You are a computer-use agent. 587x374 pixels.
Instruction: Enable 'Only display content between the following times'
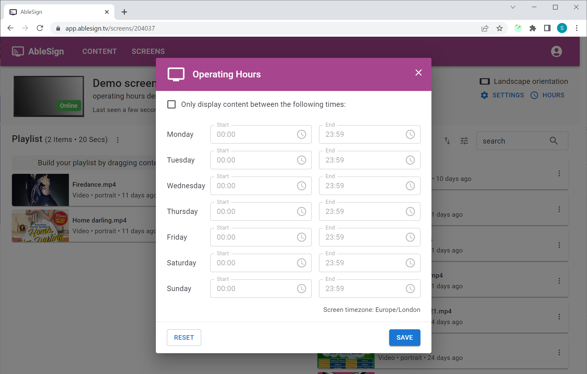(x=171, y=104)
